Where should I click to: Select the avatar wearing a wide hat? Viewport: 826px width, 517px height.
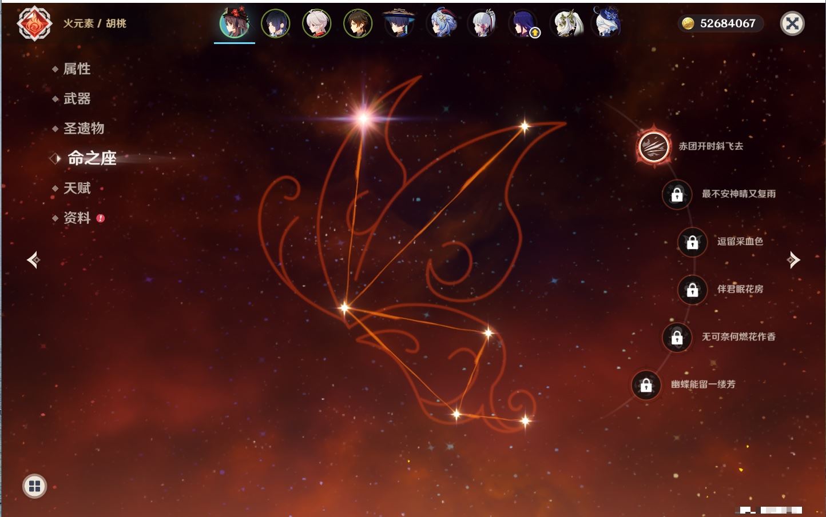point(399,23)
